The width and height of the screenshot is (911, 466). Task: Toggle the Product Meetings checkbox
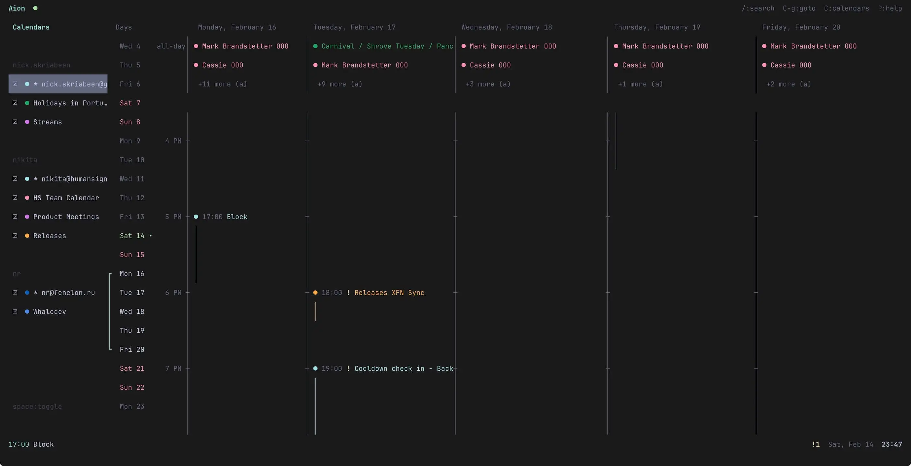click(x=15, y=216)
